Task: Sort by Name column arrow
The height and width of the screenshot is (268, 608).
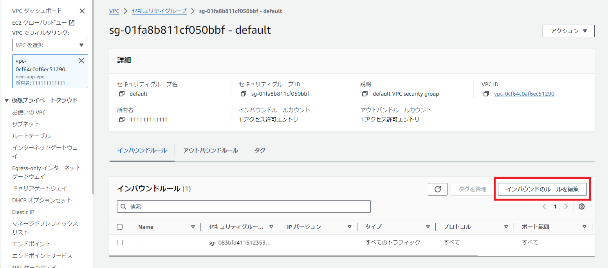Action: [x=193, y=227]
